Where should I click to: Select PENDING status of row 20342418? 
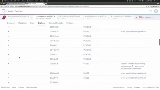click(87, 59)
